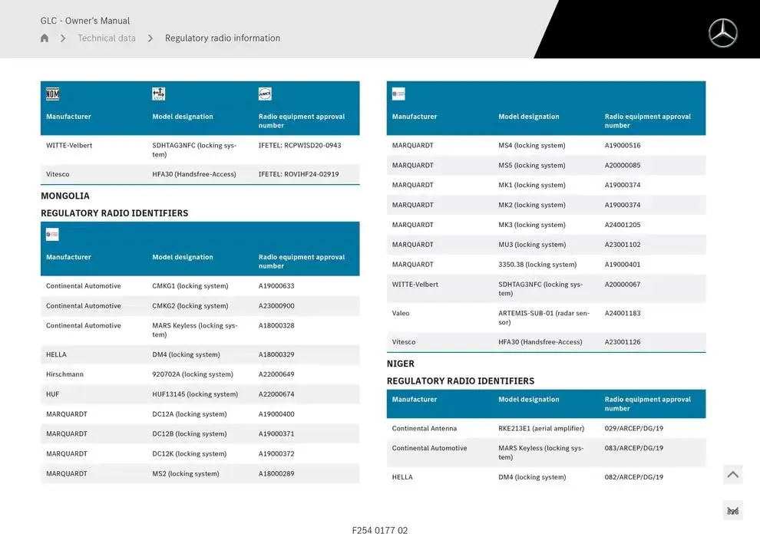760x537 pixels.
Task: Click Radio equipment approval number header in Mongolia table
Action: pos(302,262)
